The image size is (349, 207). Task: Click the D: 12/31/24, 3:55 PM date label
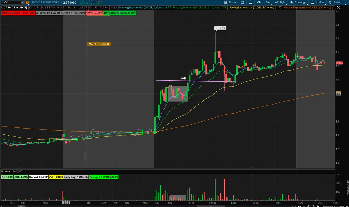point(42,7)
